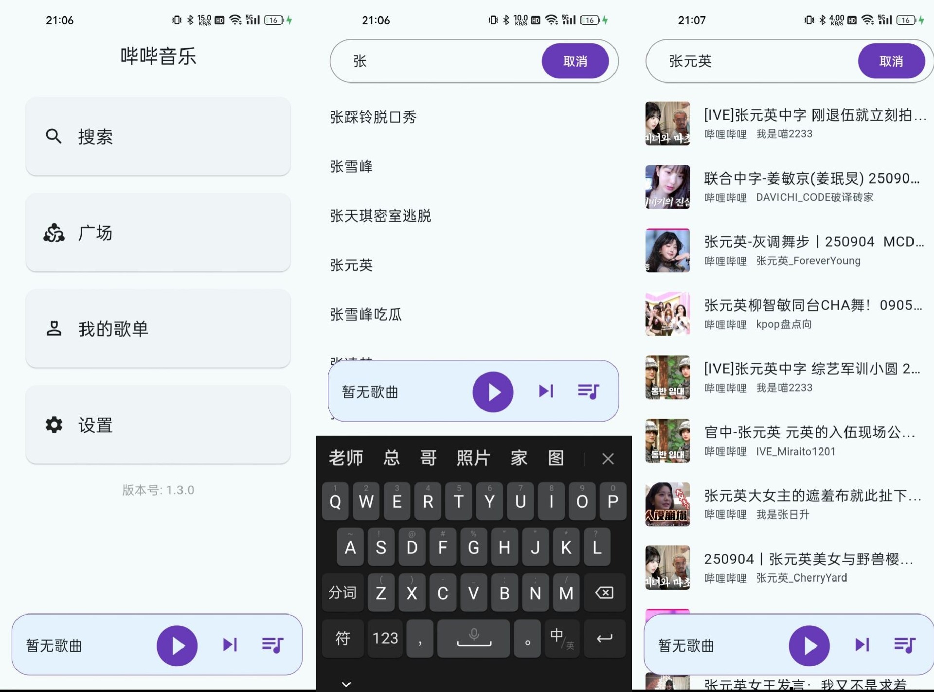This screenshot has width=934, height=692.
Task: Click the gear icon beside 设置
Action: pyautogui.click(x=54, y=425)
